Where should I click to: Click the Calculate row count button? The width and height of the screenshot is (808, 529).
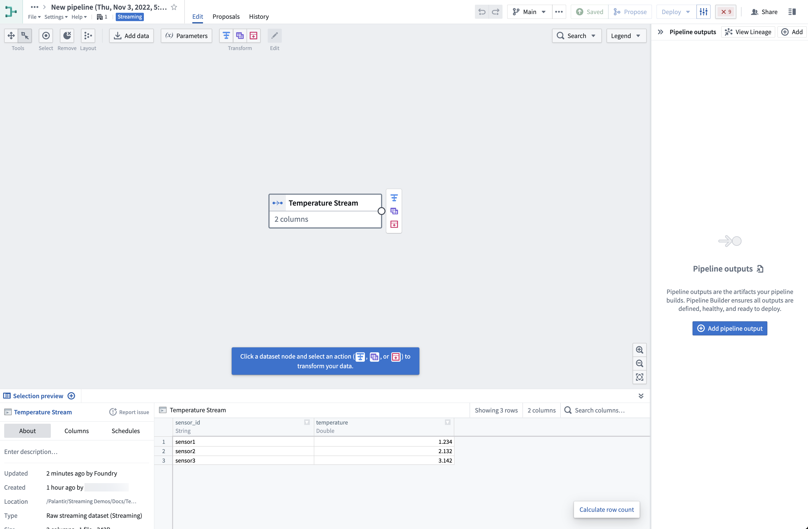point(606,509)
